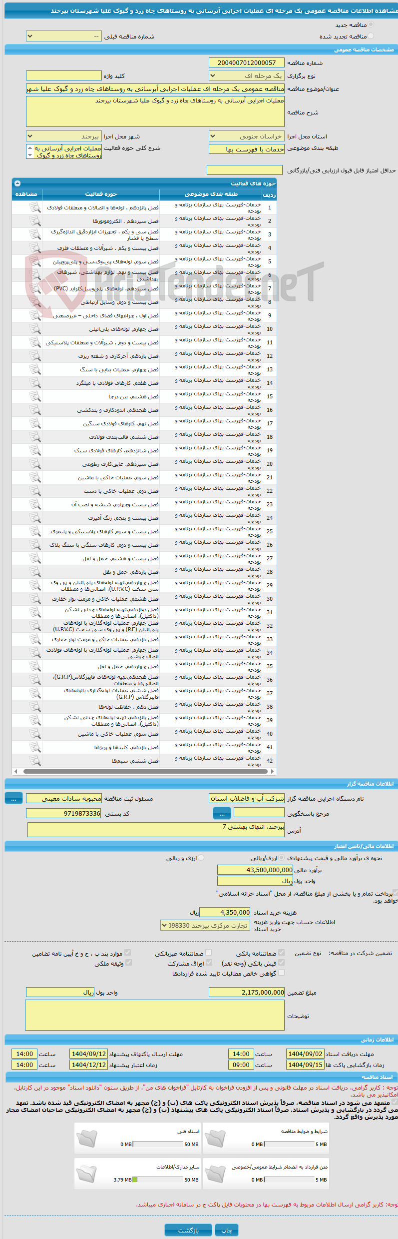Click حداقل امتیاز قابل قبول input field

[x=245, y=170]
